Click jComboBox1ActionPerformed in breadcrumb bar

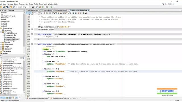coord(61,98)
